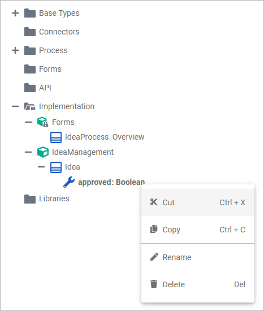Expand the Base Types folder

coord(15,13)
